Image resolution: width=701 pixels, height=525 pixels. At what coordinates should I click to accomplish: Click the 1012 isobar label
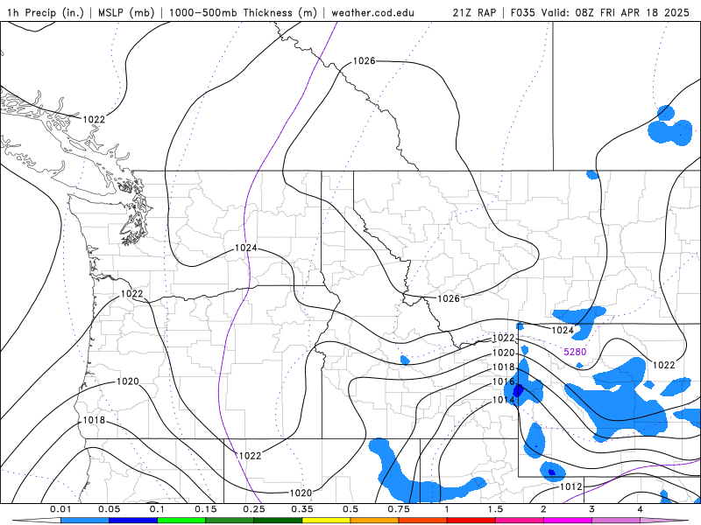pos(571,486)
